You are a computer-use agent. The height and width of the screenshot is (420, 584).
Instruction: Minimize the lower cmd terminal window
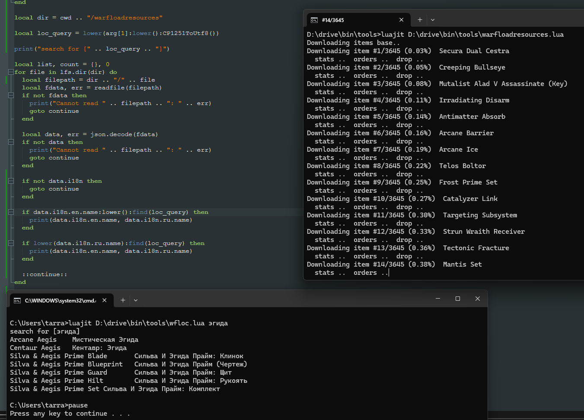coord(438,299)
